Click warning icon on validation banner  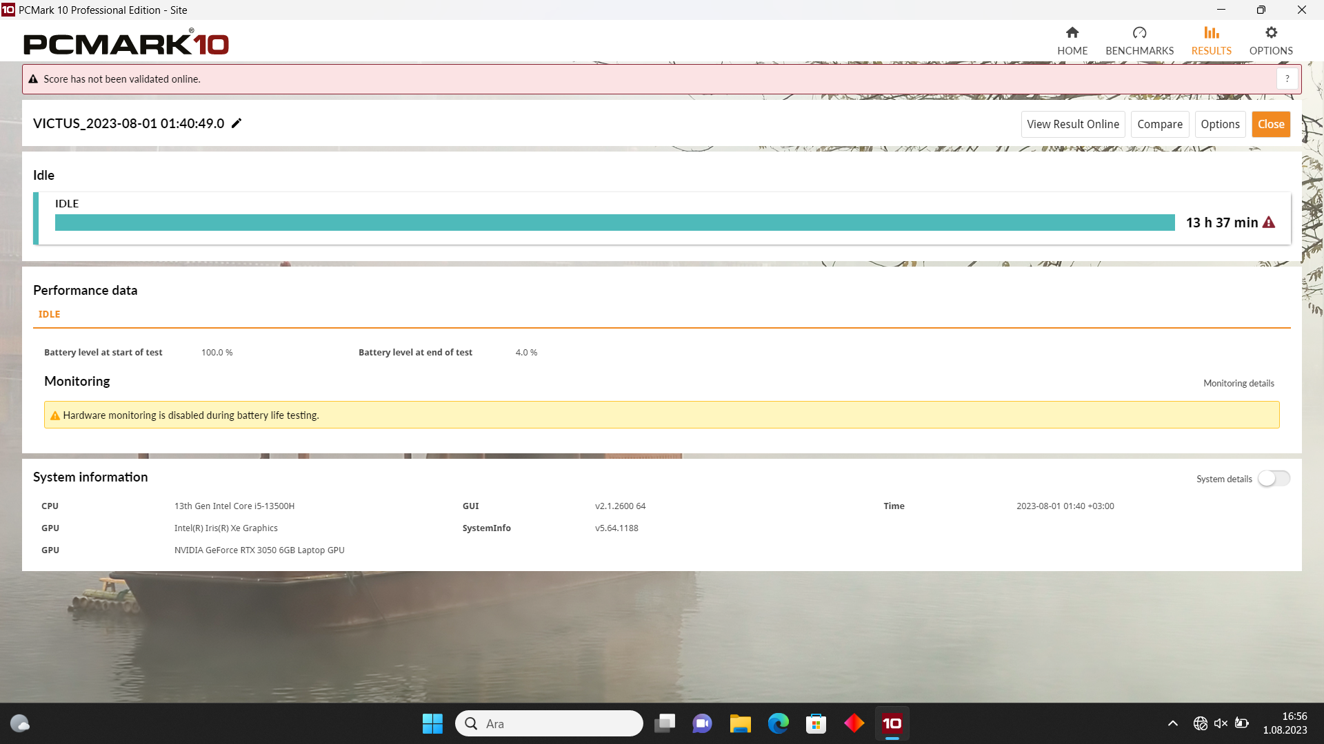click(33, 79)
